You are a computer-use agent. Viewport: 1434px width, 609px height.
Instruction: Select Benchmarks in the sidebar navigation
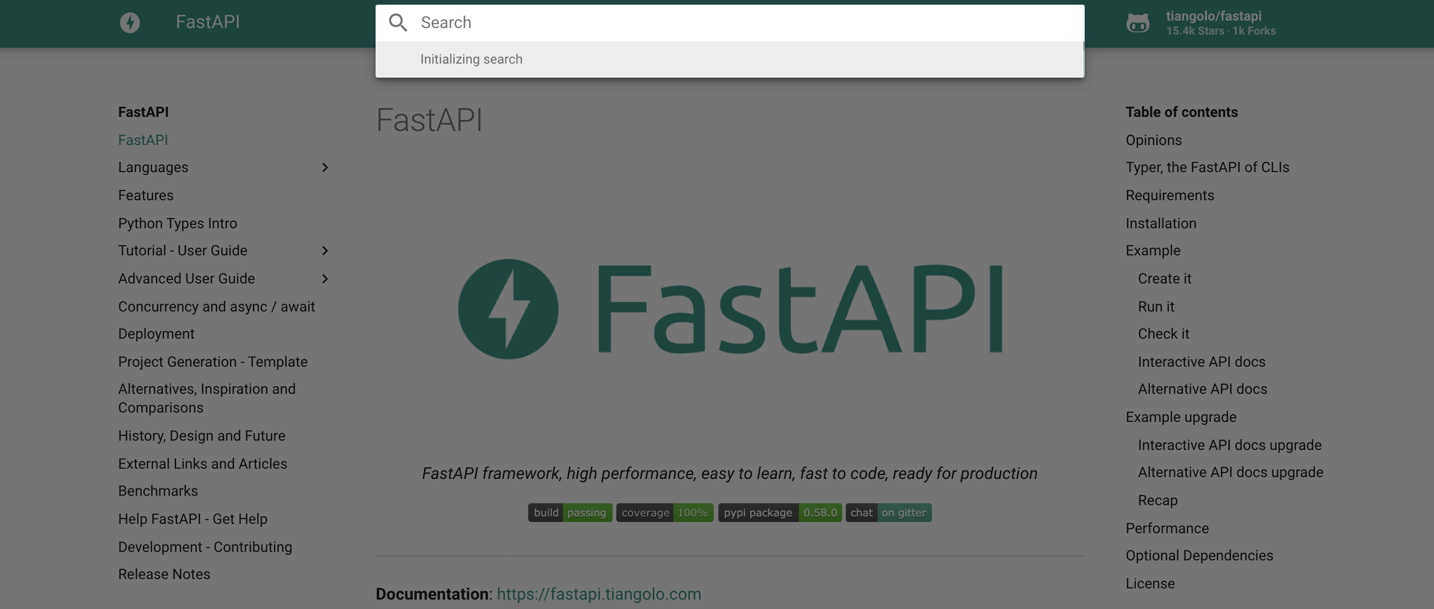157,491
